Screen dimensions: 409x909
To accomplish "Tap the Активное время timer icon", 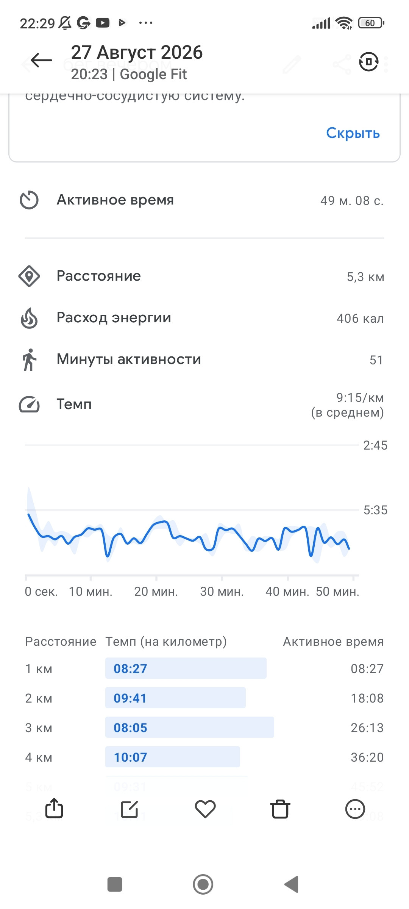I will click(29, 200).
